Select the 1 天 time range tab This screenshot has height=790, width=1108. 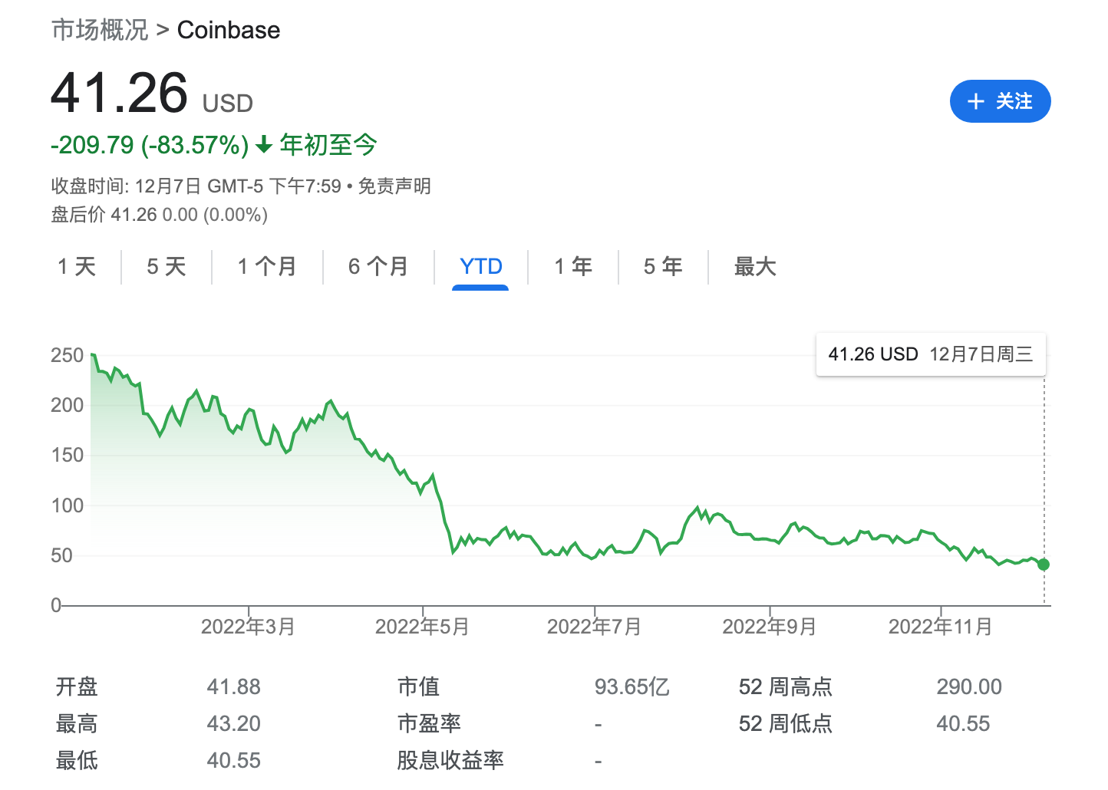pos(77,266)
